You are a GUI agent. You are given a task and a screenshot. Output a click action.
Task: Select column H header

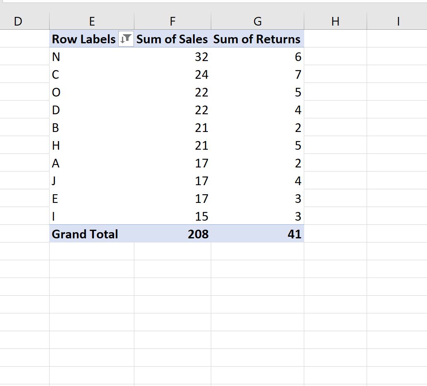[335, 21]
